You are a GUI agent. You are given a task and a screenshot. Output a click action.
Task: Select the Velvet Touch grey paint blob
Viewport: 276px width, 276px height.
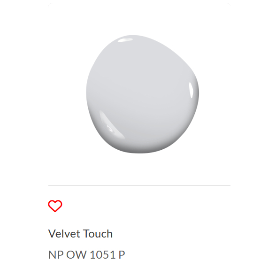[x=142, y=94]
